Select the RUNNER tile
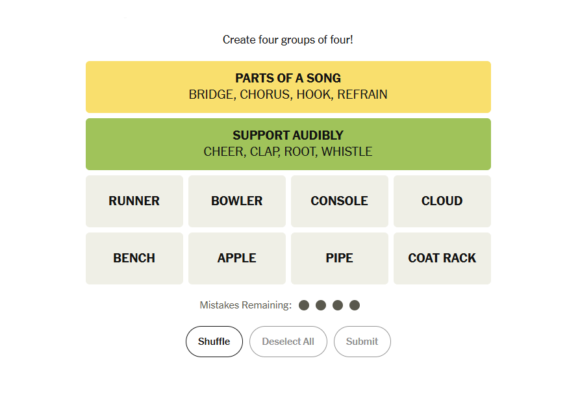Viewport: 580px width, 402px height. pos(134,201)
